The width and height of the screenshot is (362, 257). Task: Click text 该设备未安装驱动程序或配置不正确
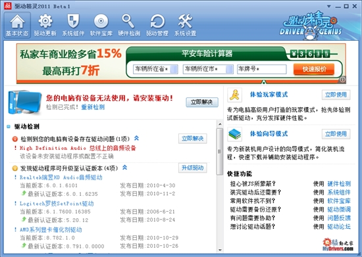pos(66,156)
